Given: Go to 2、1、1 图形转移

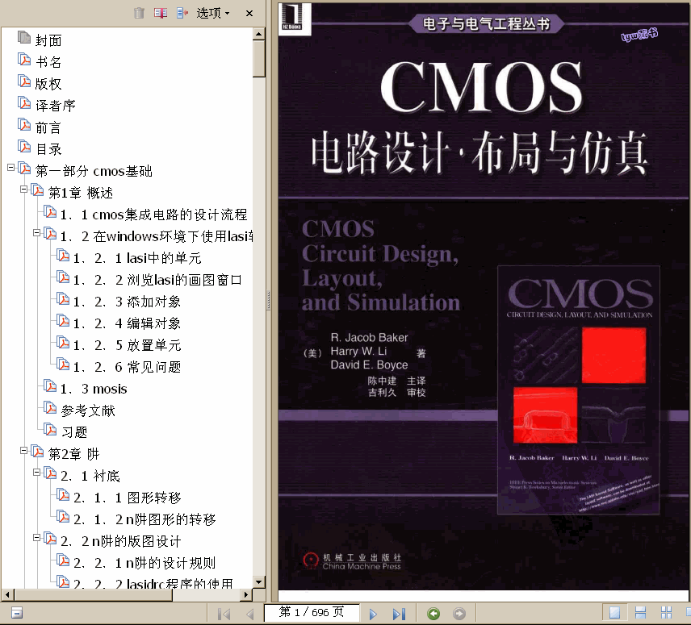Looking at the screenshot, I should pos(128,498).
